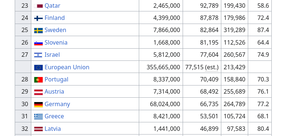Screen dimensions: 285x136
Task: Click the Qatar flag icon
Action: tap(38, 6)
